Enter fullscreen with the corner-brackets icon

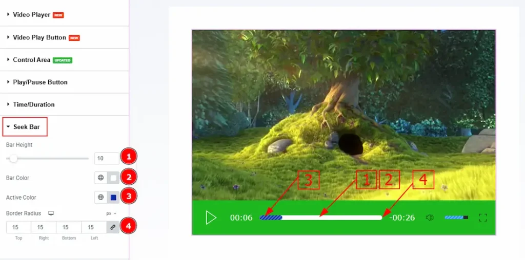pos(483,218)
